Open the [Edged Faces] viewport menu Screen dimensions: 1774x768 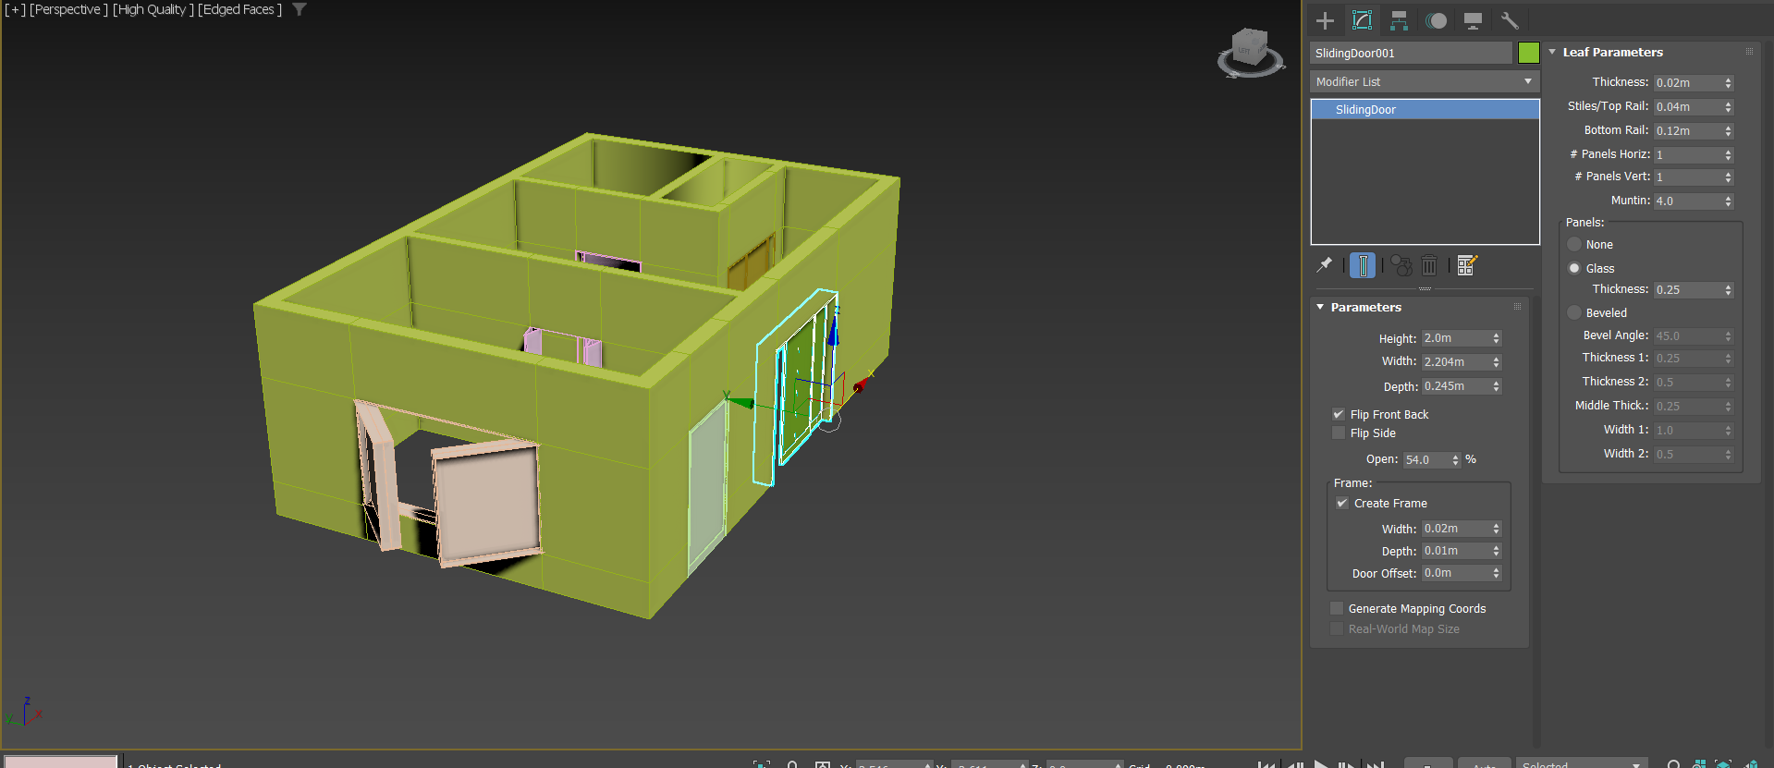coord(239,9)
